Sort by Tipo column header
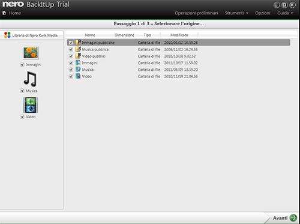 coord(147,35)
